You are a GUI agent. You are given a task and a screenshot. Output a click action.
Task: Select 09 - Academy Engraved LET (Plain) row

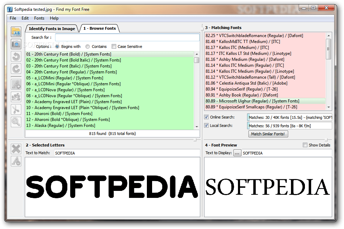(110, 101)
